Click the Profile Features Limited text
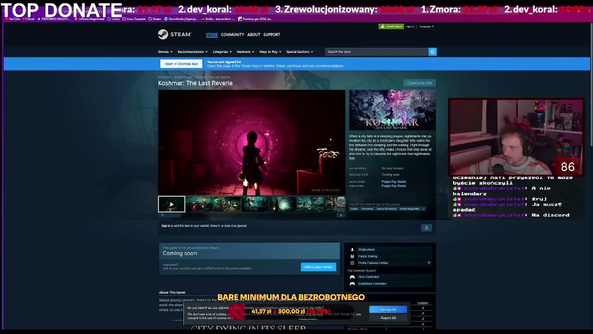 tap(373, 263)
